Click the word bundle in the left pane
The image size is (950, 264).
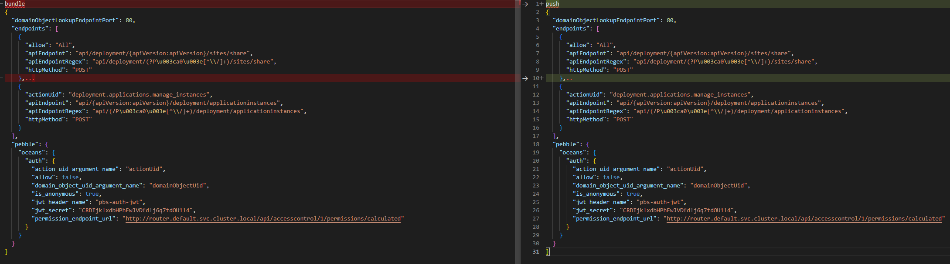coord(15,4)
